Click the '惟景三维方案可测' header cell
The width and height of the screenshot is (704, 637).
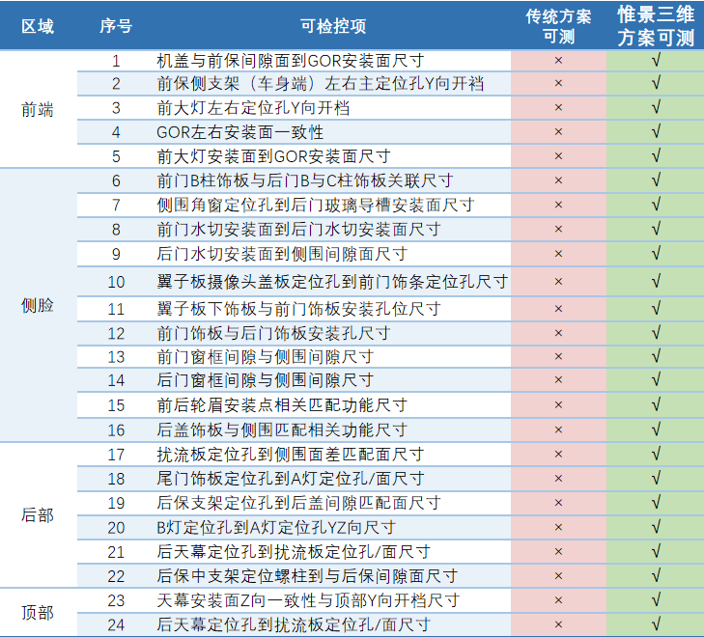656,26
